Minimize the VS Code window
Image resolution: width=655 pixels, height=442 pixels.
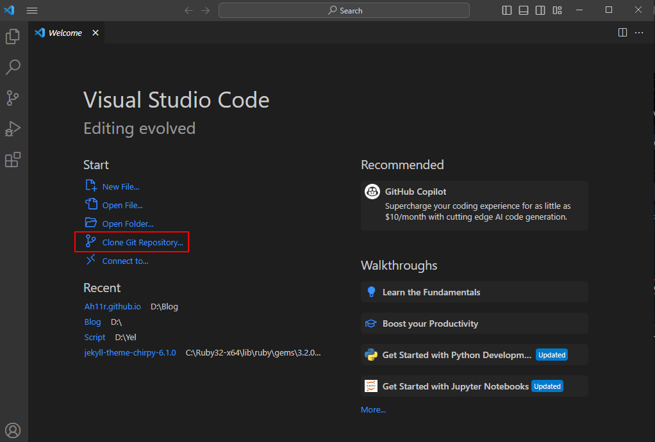(579, 10)
